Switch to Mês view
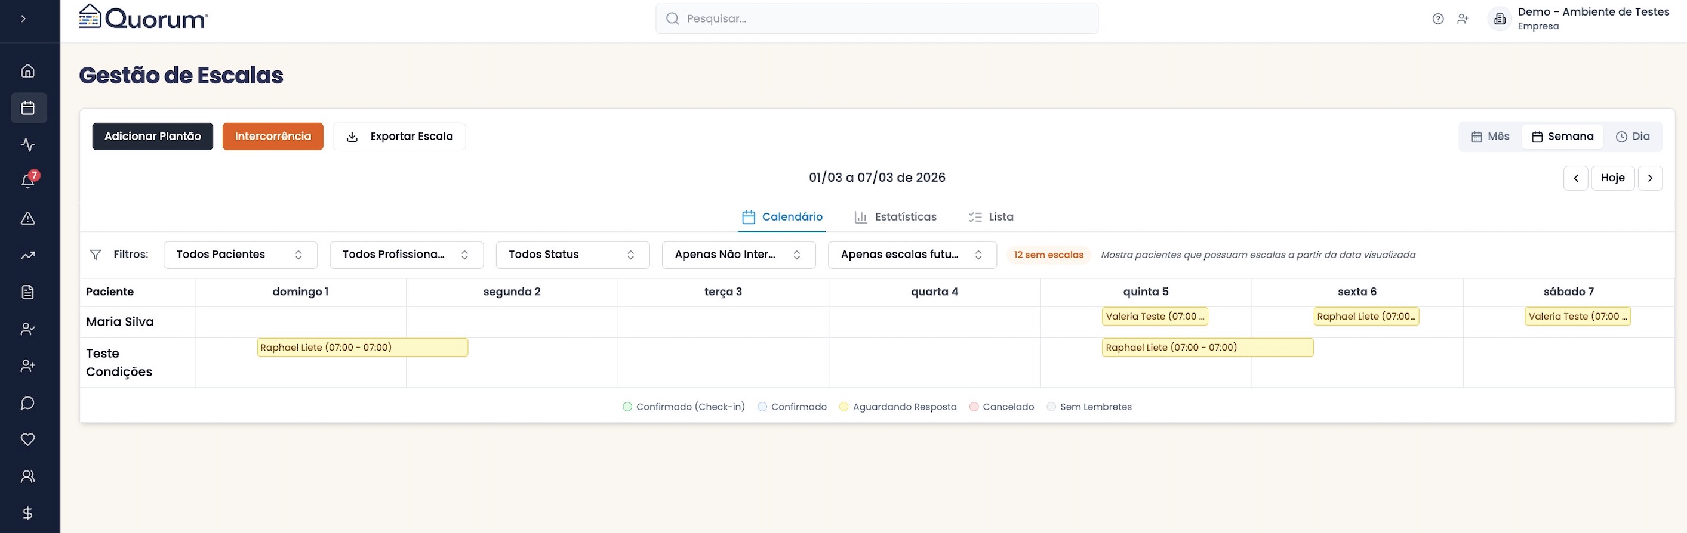 click(1490, 137)
